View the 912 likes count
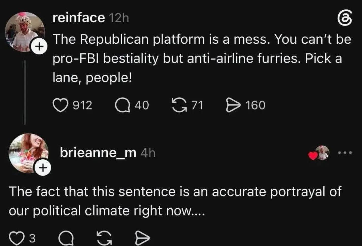Viewport: 362px width, 246px height. [x=82, y=105]
